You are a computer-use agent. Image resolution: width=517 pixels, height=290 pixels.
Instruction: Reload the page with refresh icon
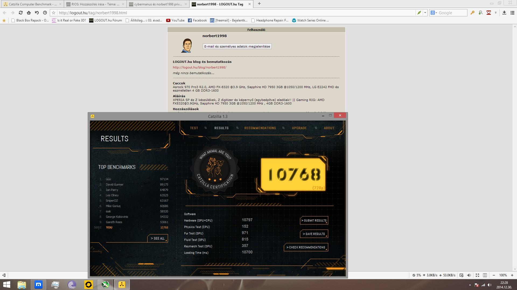[21, 13]
